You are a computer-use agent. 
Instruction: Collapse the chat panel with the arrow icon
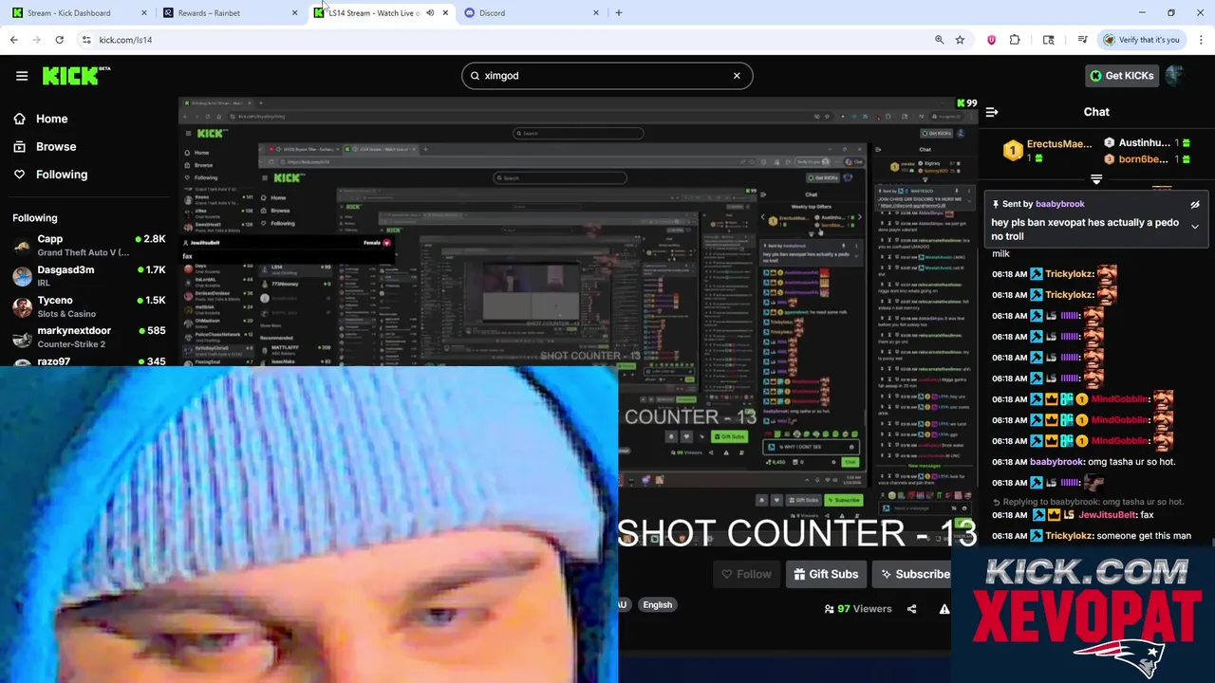click(992, 112)
